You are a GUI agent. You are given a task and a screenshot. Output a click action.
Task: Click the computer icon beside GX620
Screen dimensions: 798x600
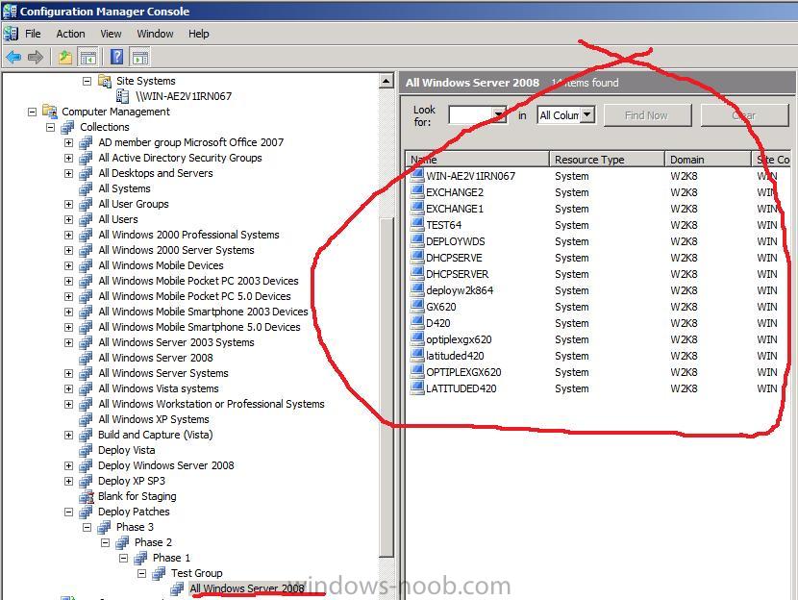[x=417, y=307]
